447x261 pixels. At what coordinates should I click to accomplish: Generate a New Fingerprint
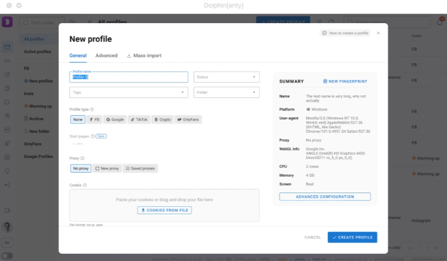(x=345, y=81)
